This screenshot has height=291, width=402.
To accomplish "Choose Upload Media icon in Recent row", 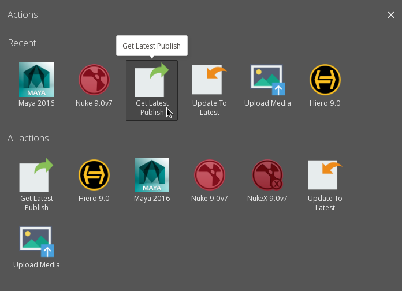I will pos(267,80).
